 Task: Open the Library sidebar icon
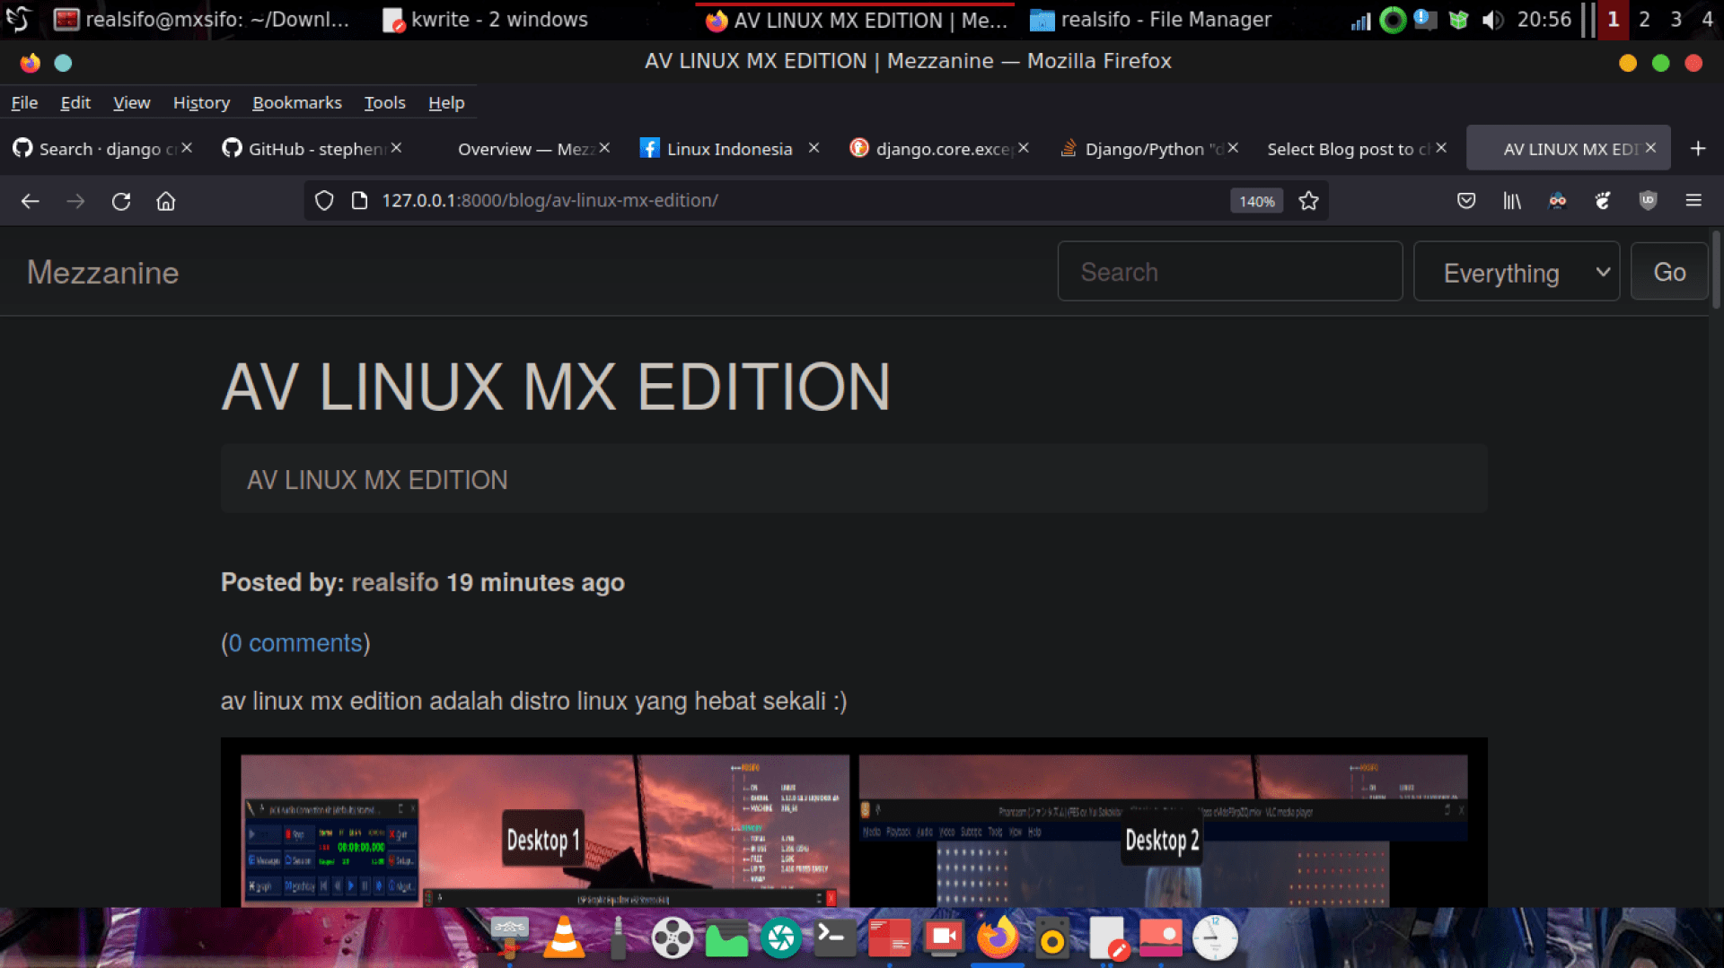1512,201
